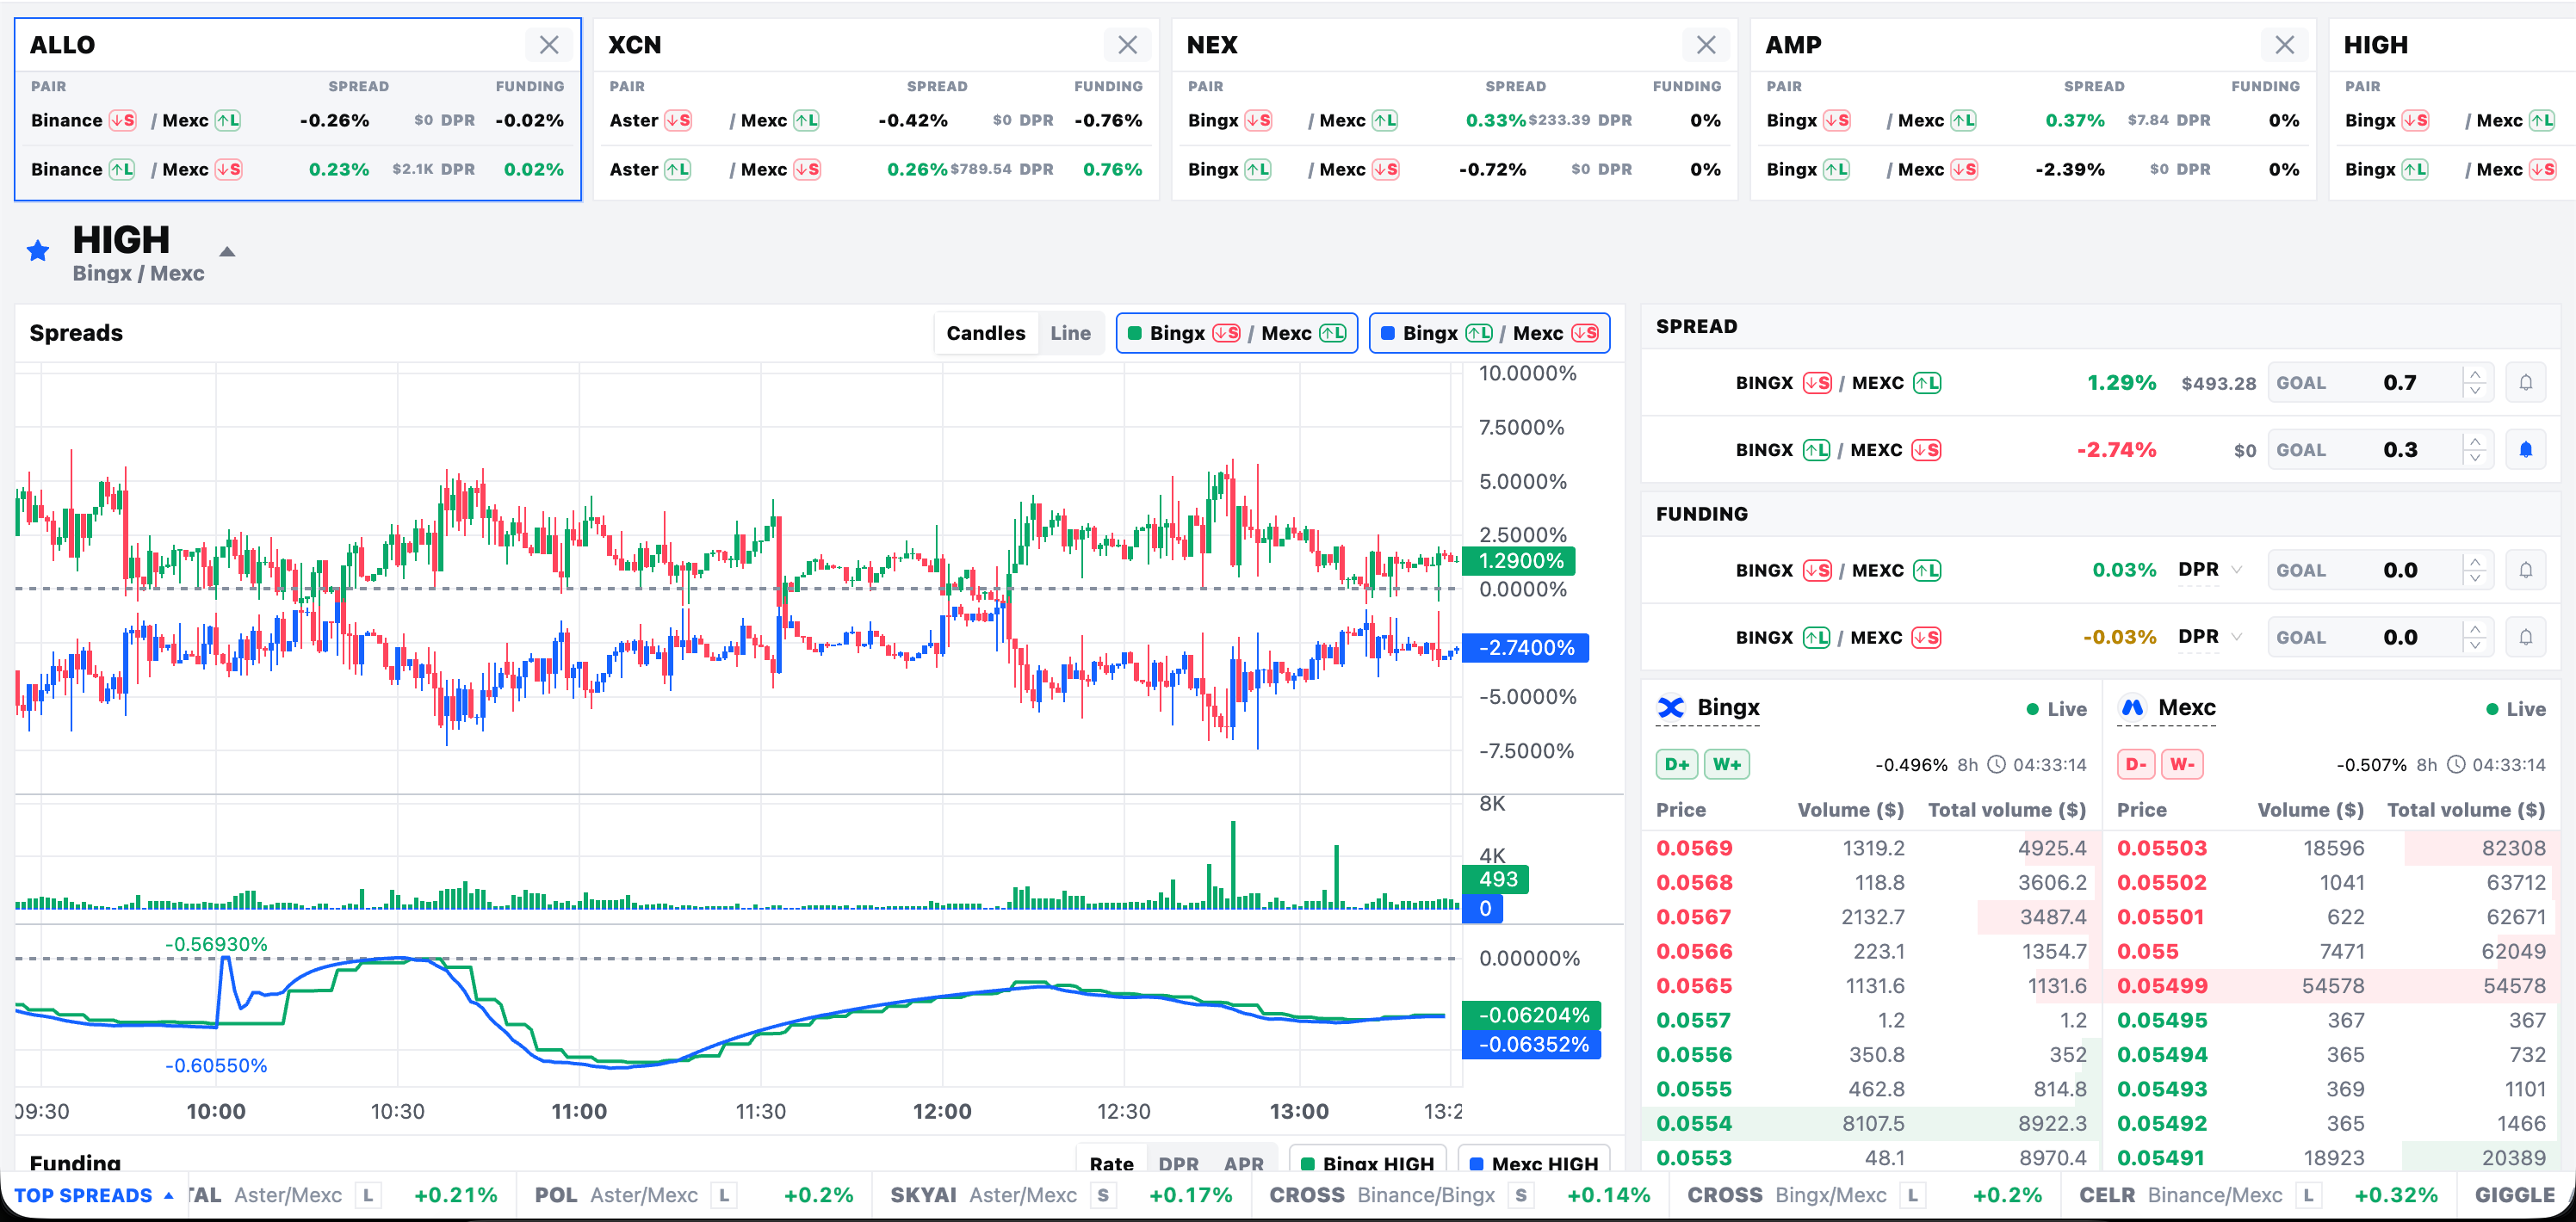Open SKYAI Aster/Mexc in the ticker

point(1061,1195)
